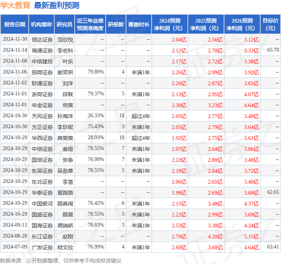Image resolution: width=281 pixels, height=264 pixels.
Task: Select the 华西证券 cell
Action: 42,138
